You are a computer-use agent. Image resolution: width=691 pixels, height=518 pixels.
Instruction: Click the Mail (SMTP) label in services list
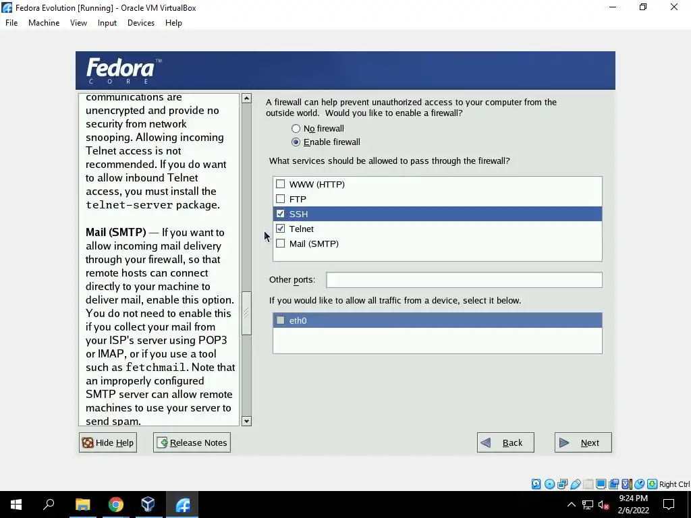(x=314, y=243)
